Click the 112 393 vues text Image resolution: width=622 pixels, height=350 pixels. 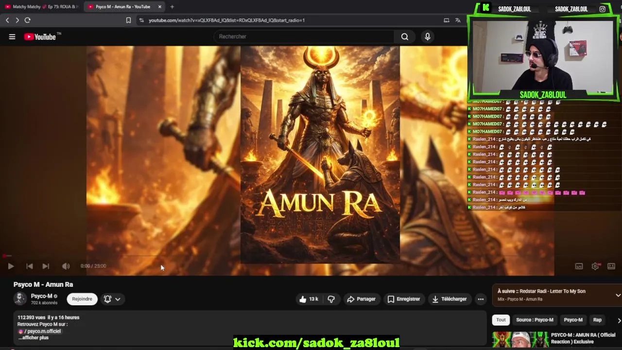coord(31,317)
